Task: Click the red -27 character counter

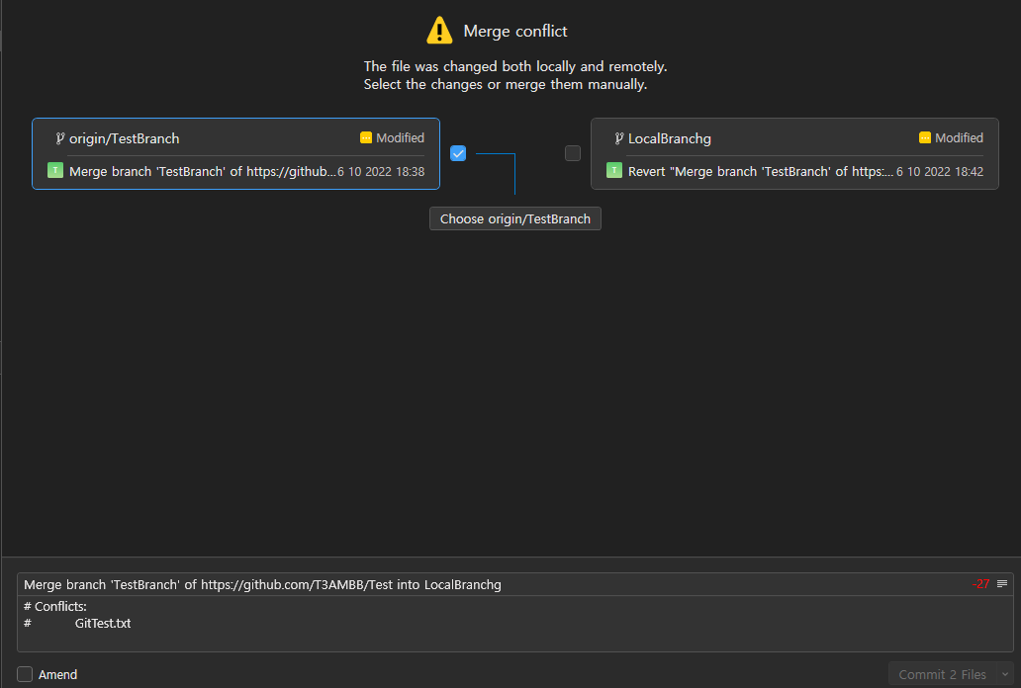Action: point(980,583)
